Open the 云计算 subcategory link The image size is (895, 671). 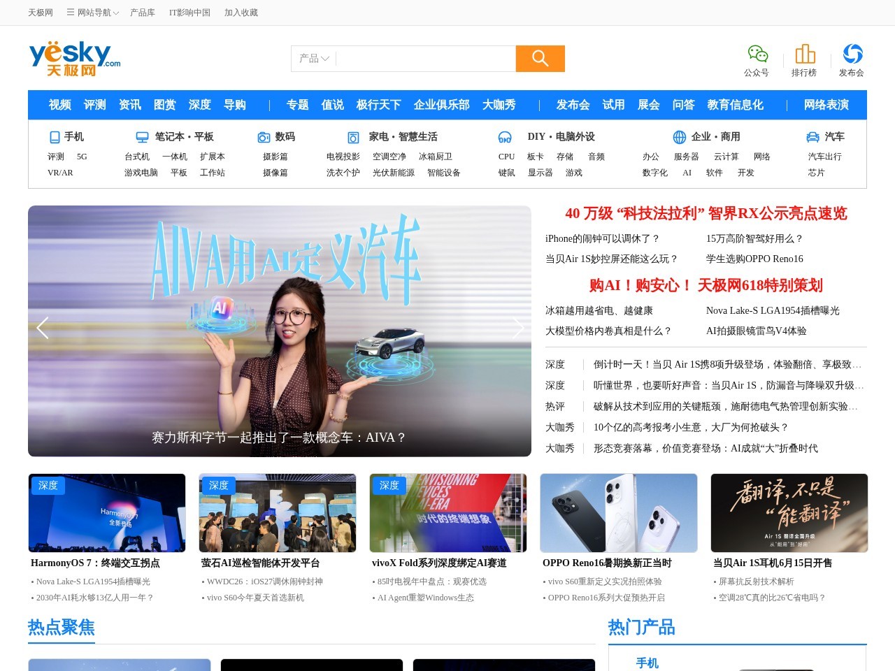tap(726, 157)
